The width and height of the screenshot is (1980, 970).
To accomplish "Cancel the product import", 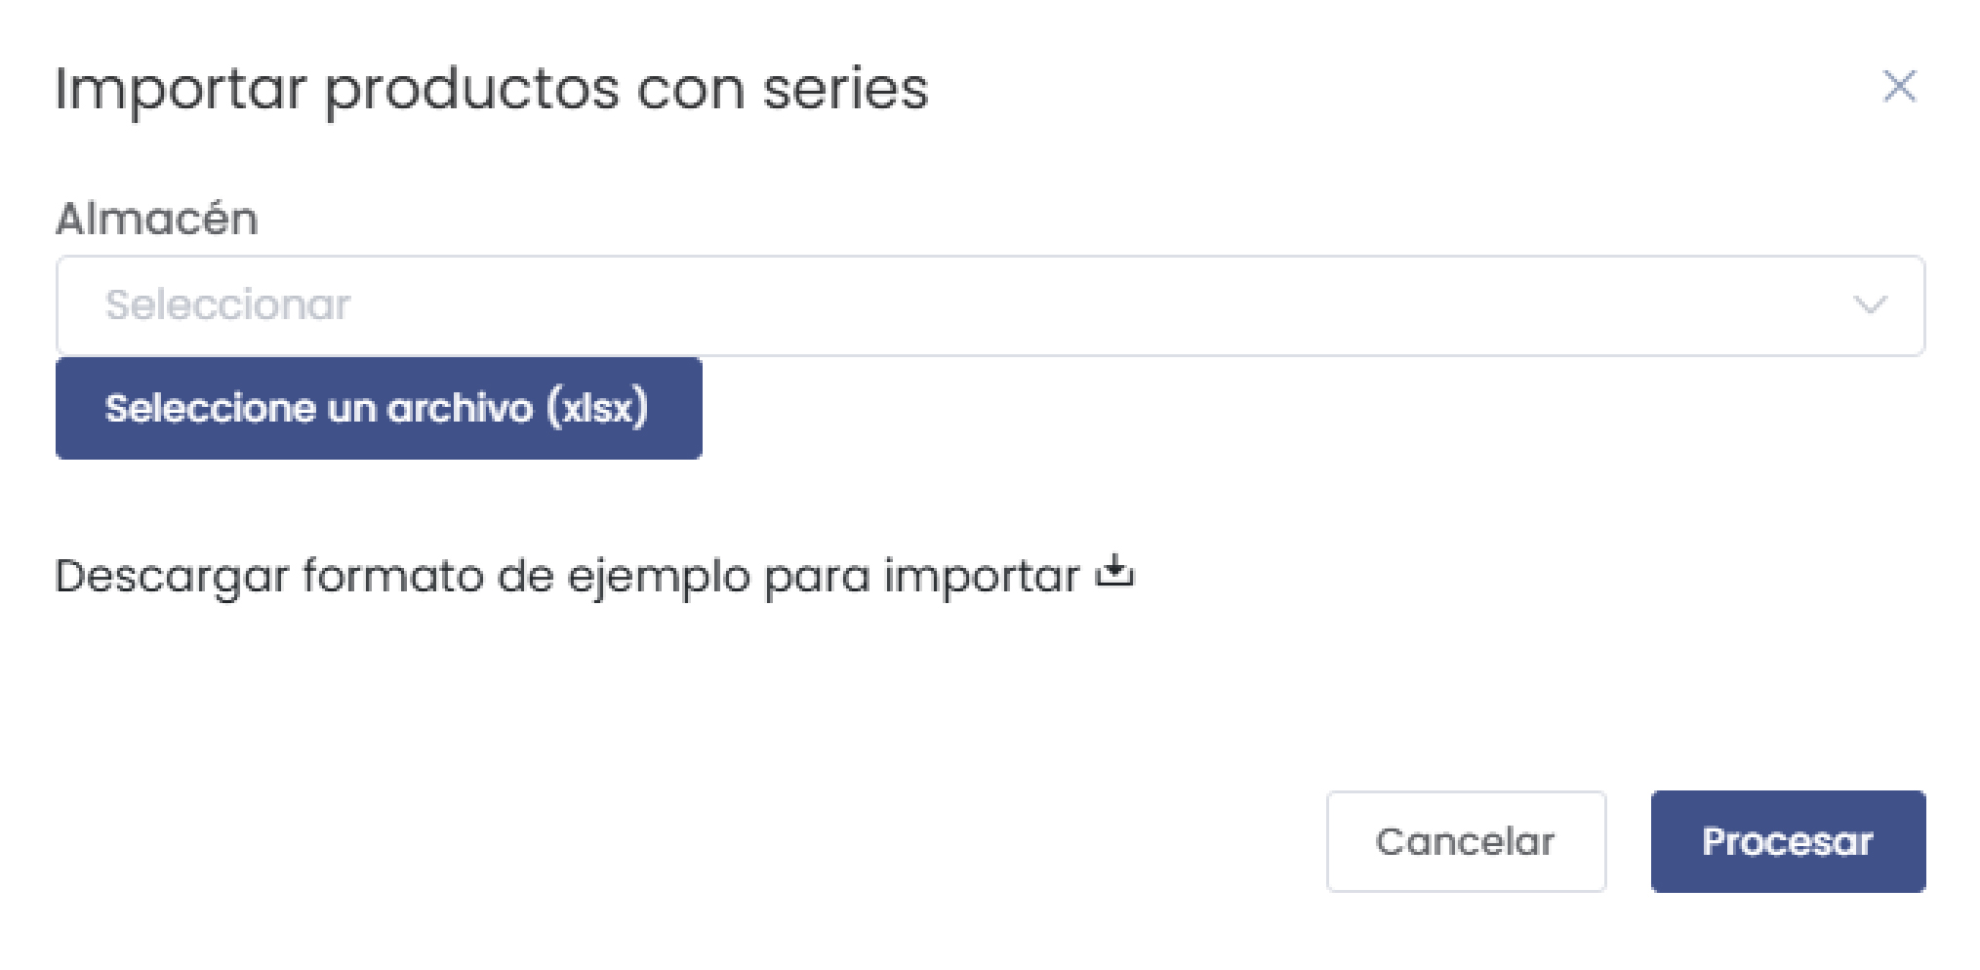I will click(x=1465, y=840).
